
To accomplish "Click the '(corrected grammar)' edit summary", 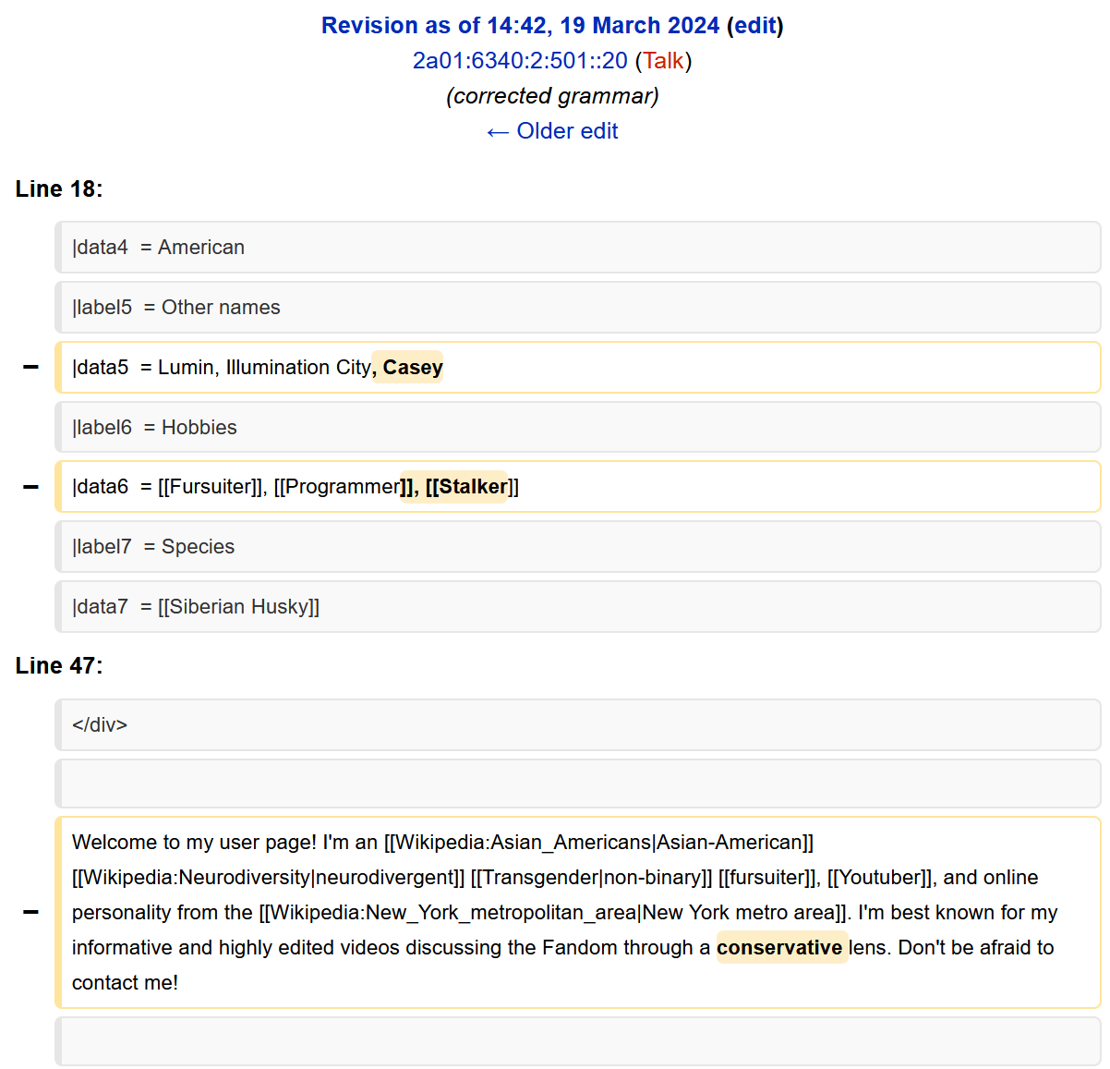I will pyautogui.click(x=552, y=96).
